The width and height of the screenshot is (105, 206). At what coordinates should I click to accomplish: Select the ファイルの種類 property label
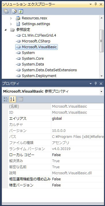(x=21, y=143)
